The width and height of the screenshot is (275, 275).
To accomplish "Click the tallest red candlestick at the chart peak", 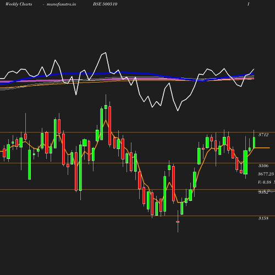I will click(x=110, y=125).
